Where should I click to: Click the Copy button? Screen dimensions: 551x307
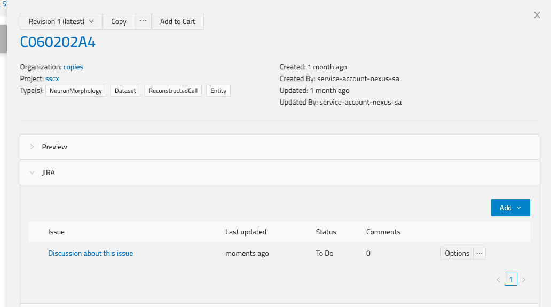119,21
